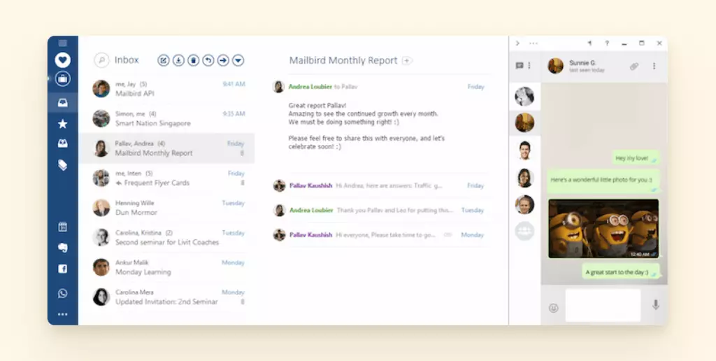716x361 pixels.
Task: Expand Pallav Kaushish message starting Hi everyone
Action: 379,235
